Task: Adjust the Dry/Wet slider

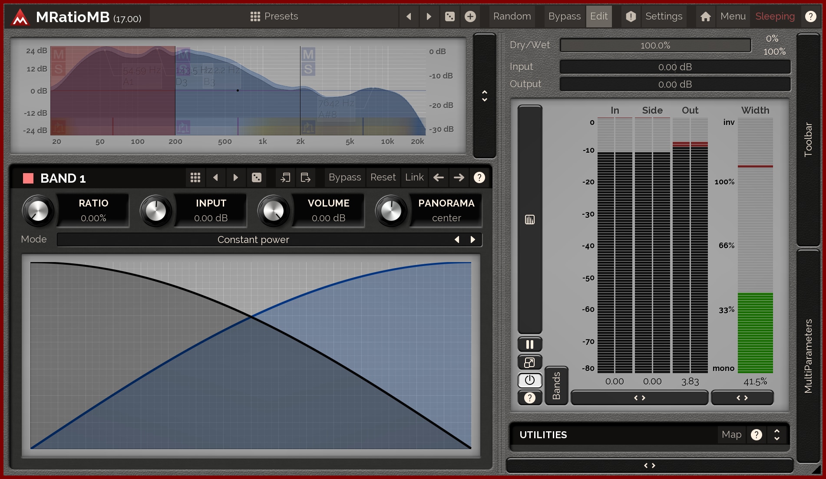Action: 655,45
